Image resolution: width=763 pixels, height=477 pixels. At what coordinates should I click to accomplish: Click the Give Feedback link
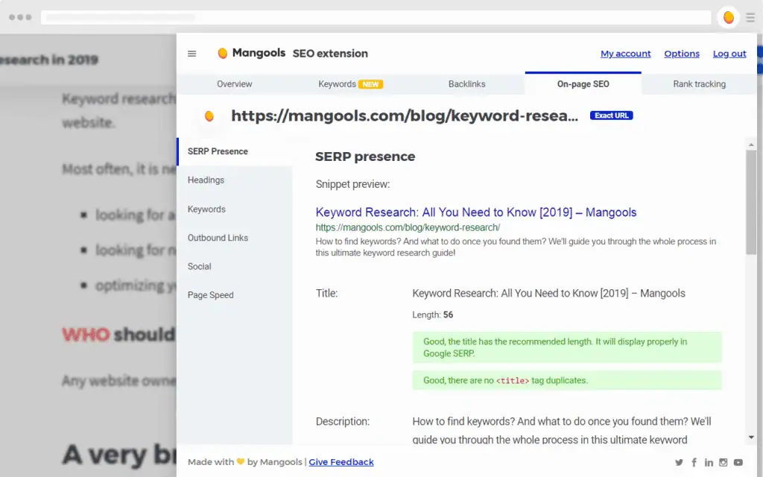pyautogui.click(x=341, y=462)
